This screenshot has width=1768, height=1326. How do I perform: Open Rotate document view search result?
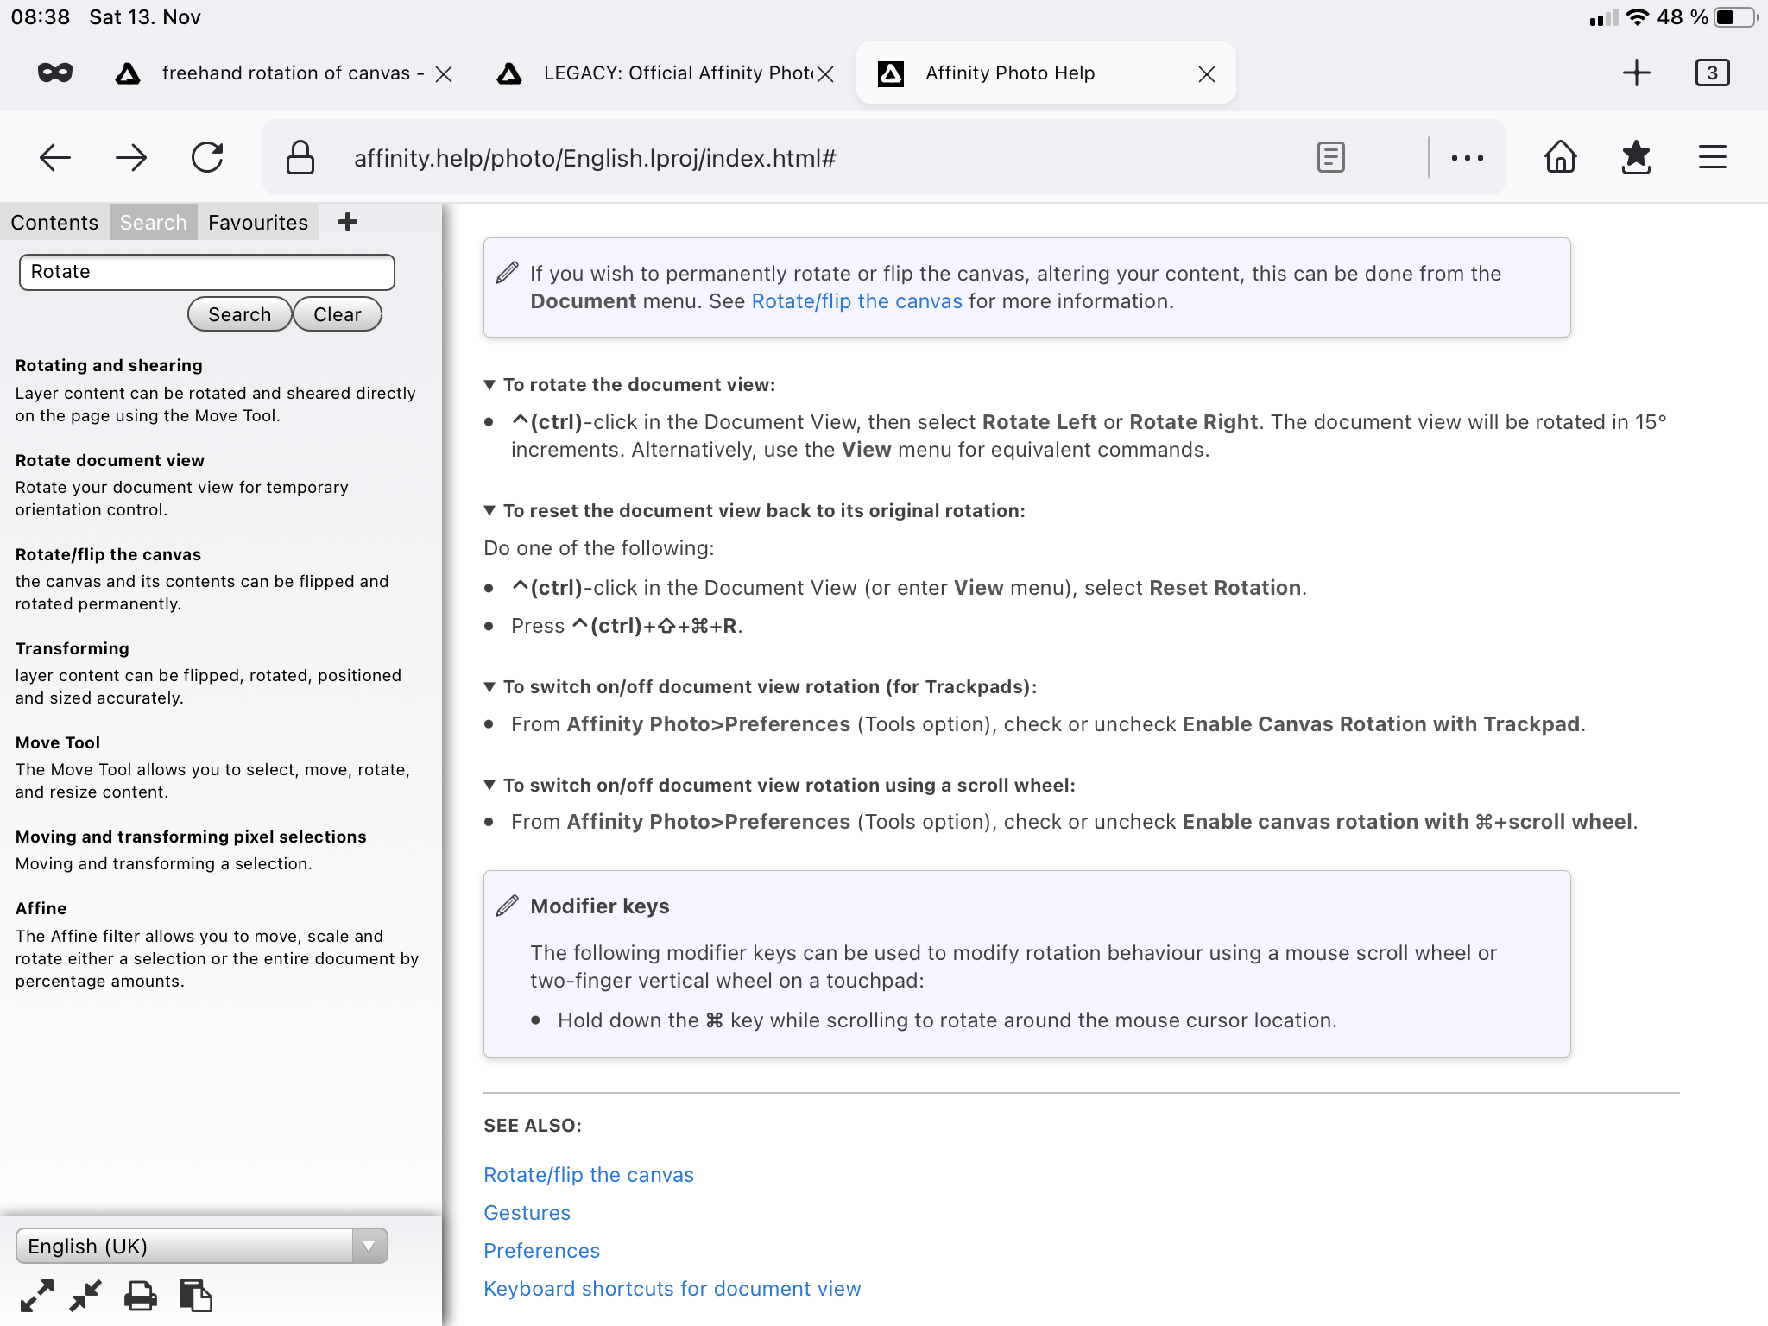coord(110,460)
